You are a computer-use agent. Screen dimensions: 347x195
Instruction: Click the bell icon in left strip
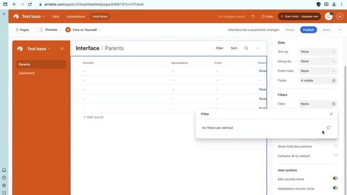coord(4,170)
